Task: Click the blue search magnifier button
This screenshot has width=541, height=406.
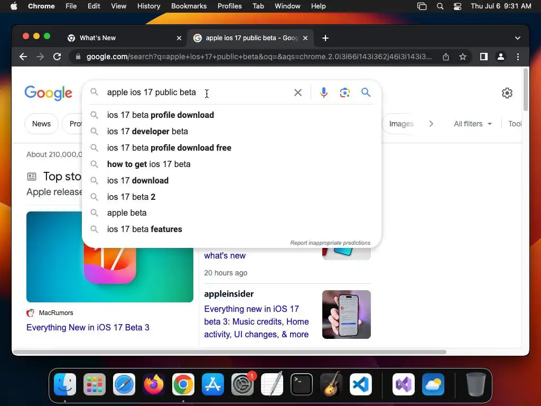Action: (x=366, y=92)
